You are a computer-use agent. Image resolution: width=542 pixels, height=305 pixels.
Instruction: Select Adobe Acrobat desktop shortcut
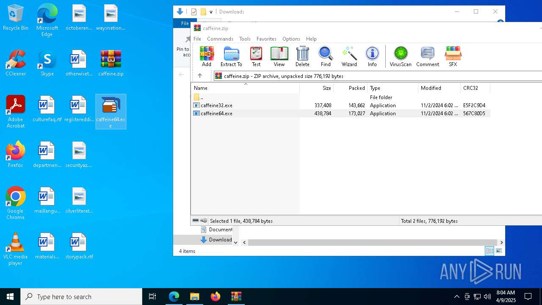coord(16,112)
